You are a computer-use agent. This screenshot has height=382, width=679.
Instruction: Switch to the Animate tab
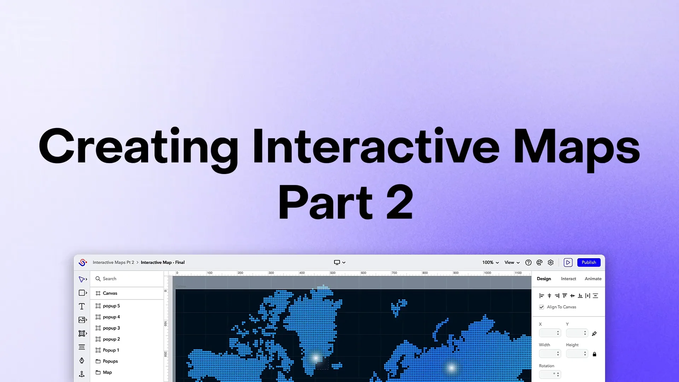click(x=593, y=278)
